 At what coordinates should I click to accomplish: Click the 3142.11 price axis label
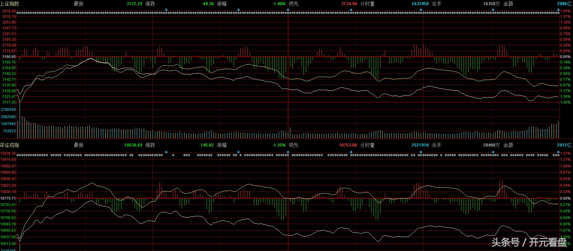9,79
